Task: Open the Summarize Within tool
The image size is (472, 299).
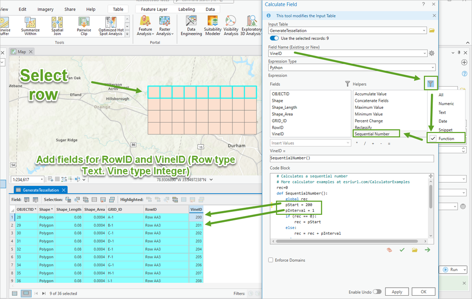Action: click(x=30, y=26)
